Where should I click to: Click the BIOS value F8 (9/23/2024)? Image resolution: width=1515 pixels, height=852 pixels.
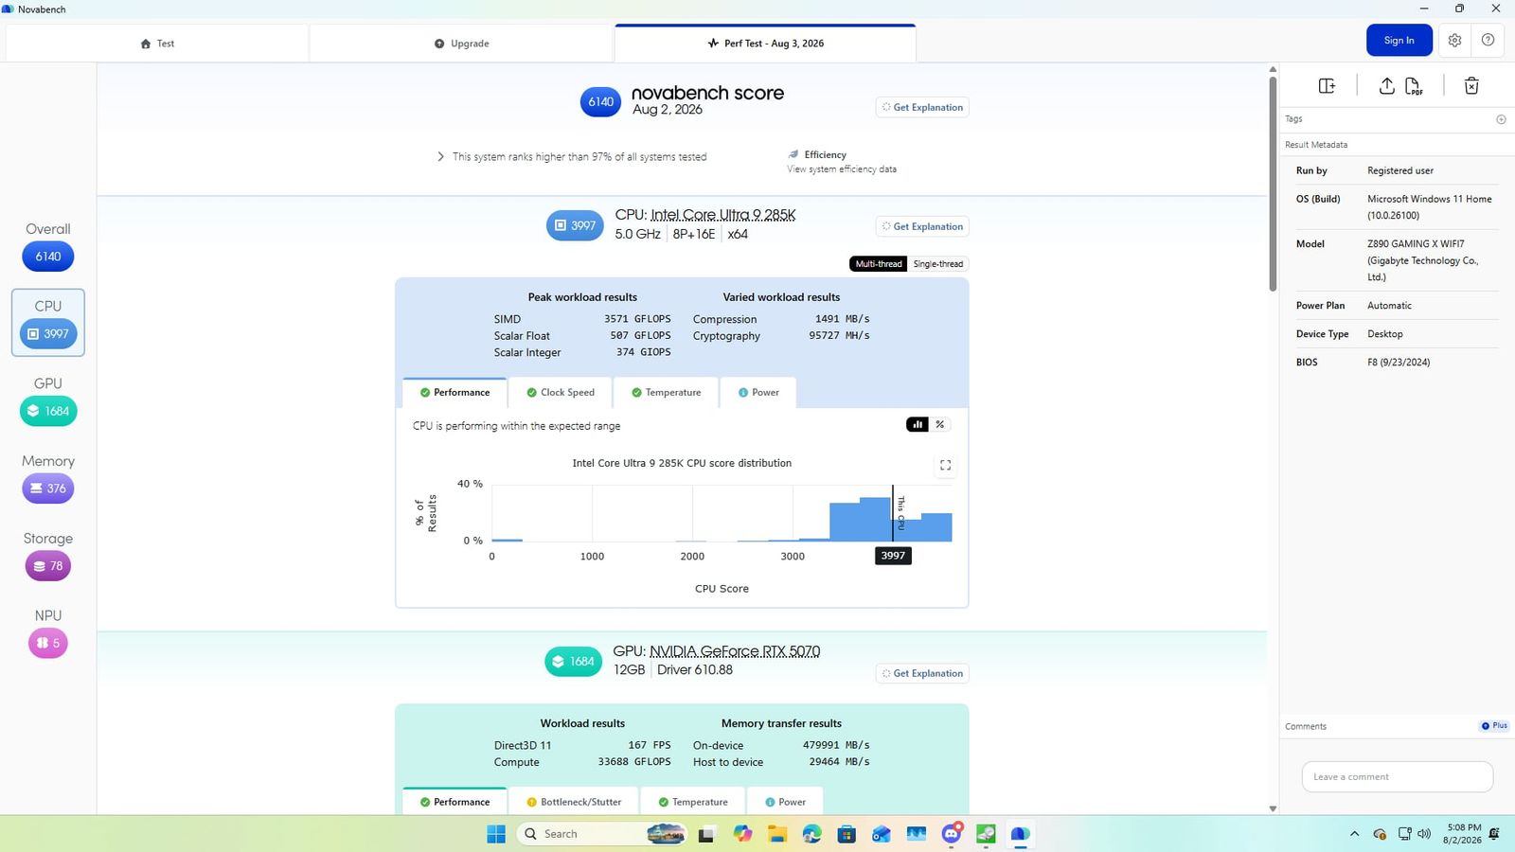click(x=1399, y=363)
